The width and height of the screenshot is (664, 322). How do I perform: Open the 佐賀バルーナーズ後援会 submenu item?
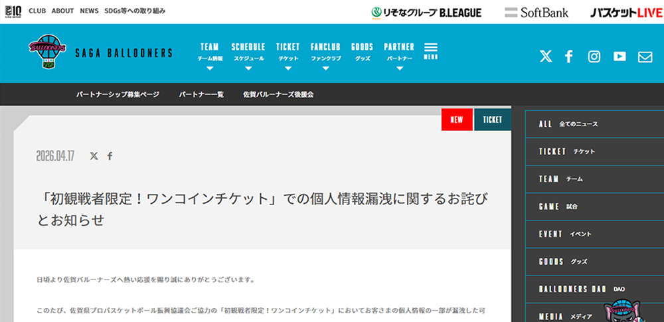278,94
